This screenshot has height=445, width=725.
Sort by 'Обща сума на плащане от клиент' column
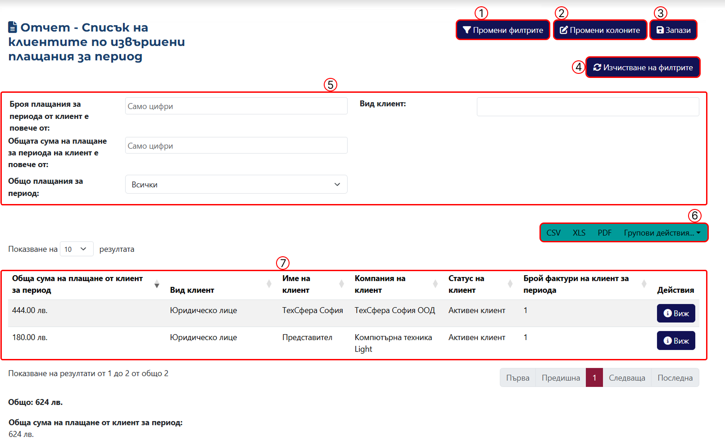pyautogui.click(x=86, y=284)
